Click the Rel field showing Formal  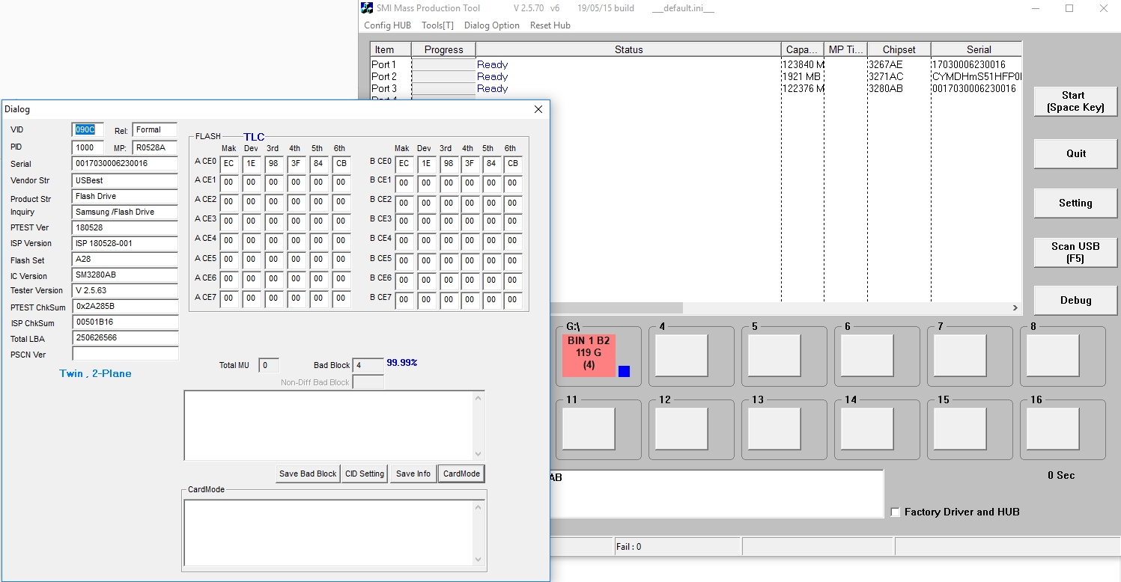pos(155,130)
